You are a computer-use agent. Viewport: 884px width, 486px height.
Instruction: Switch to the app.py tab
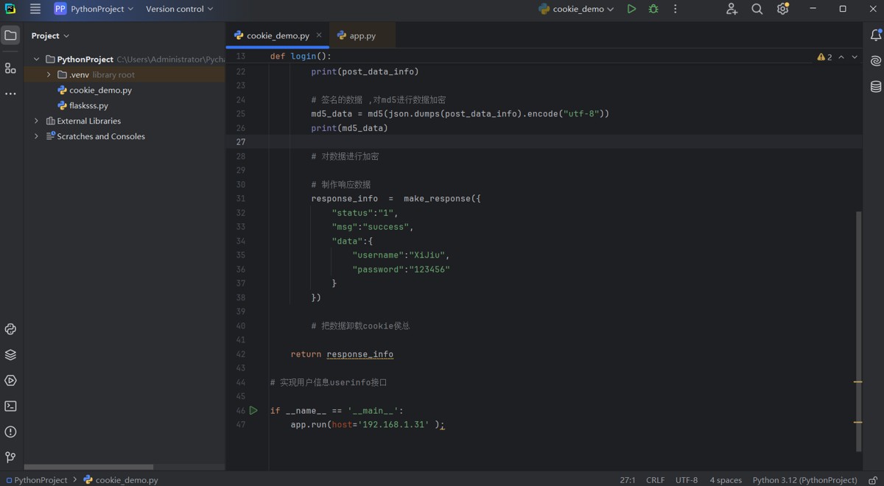pos(362,35)
